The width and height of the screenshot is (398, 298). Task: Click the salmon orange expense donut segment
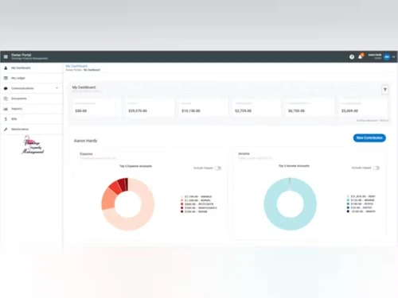click(108, 199)
